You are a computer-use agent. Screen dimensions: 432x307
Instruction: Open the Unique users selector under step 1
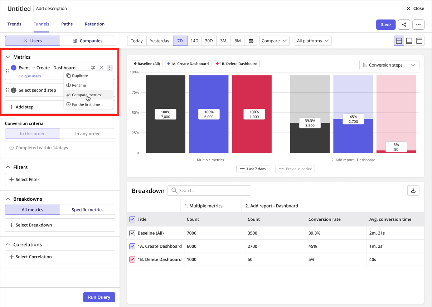(x=30, y=76)
